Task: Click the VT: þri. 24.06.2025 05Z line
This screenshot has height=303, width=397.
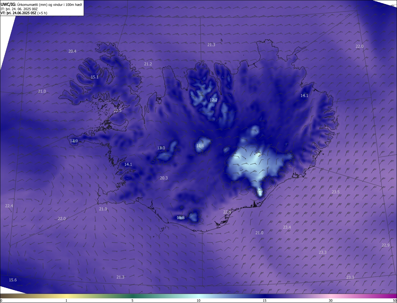Action: tap(24, 13)
